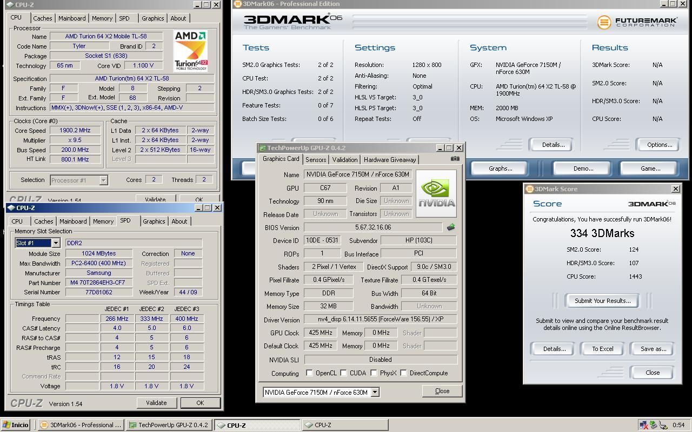Screen dimensions: 692x432
Task: Enable the CUDA checkbox
Action: pyautogui.click(x=343, y=373)
